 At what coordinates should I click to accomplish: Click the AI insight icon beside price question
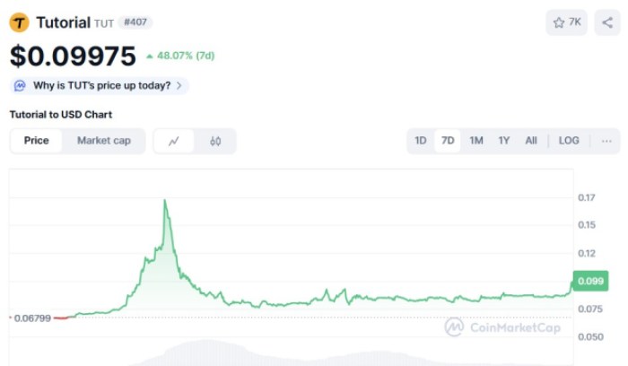(20, 86)
